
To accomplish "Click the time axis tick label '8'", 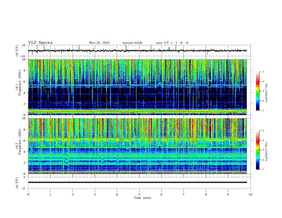I will [206, 194].
